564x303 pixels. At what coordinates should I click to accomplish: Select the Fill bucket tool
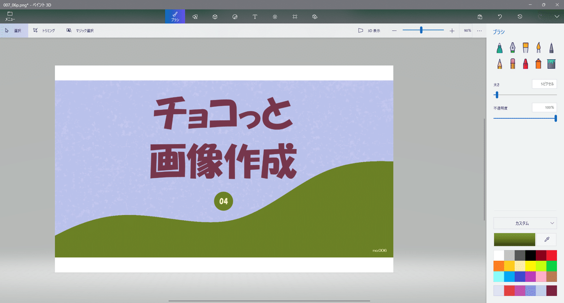pyautogui.click(x=552, y=63)
